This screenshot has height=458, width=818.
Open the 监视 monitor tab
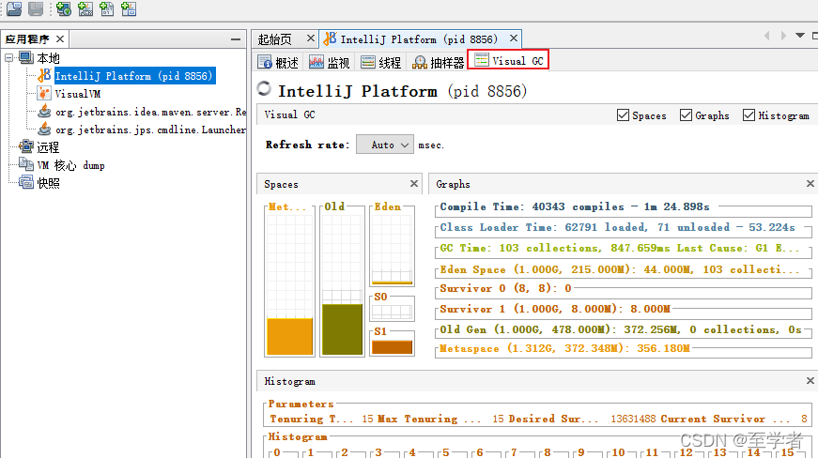[330, 63]
